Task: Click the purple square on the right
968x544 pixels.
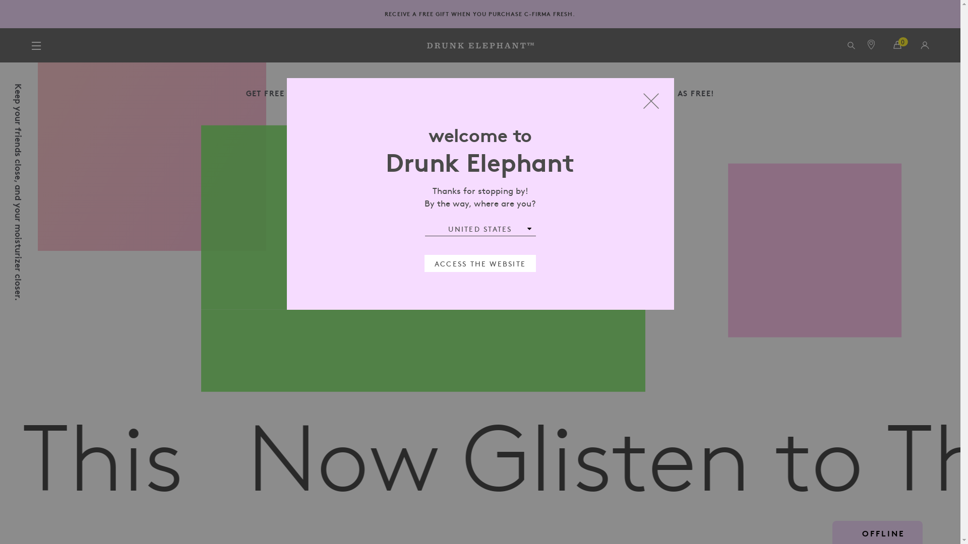Action: 814,250
